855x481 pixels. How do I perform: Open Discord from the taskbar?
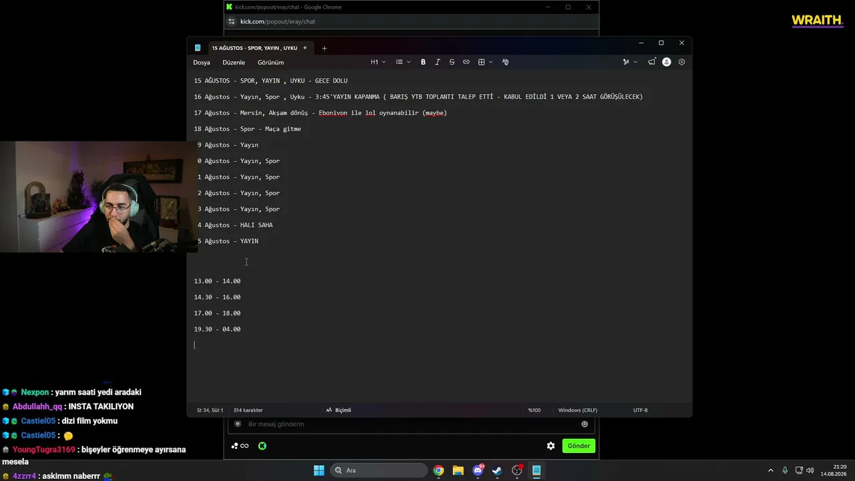(478, 470)
